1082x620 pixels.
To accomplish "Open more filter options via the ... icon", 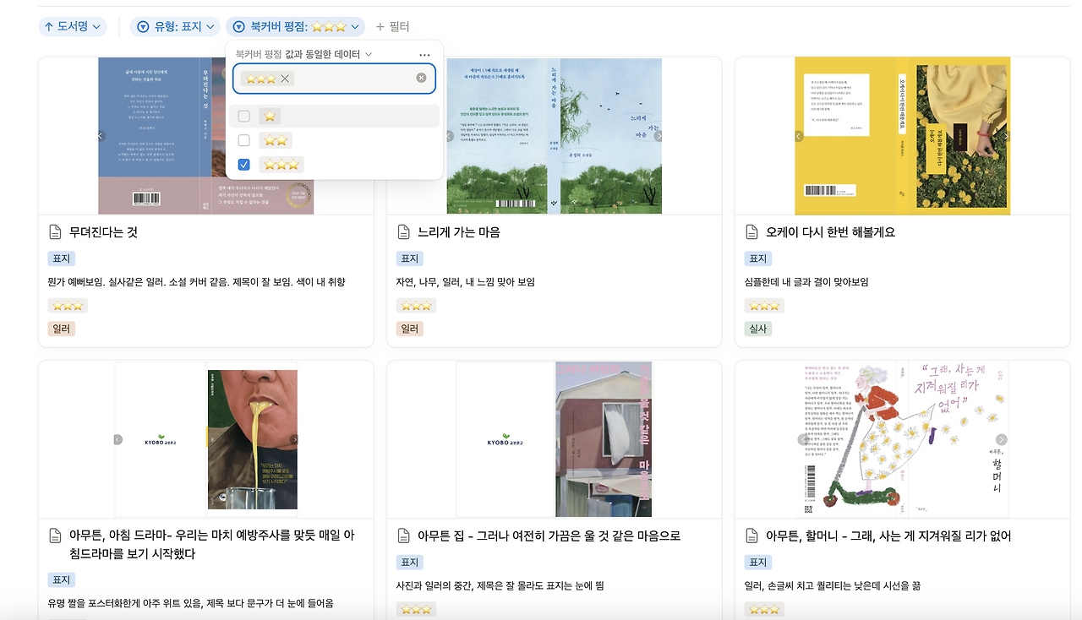I will [425, 54].
